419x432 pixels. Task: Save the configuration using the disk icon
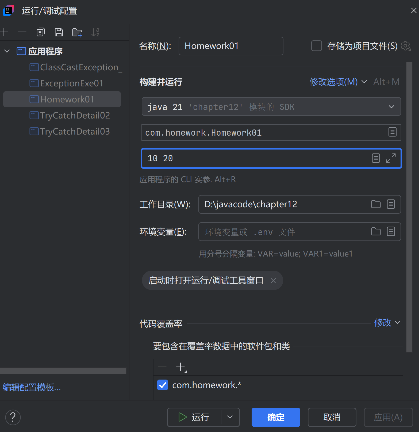coord(59,32)
